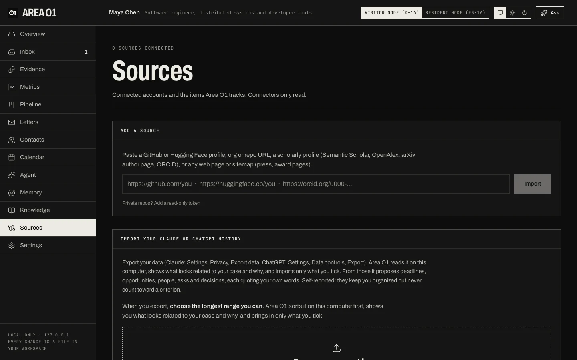The height and width of the screenshot is (360, 577).
Task: Select Visitor Mode (O-1A)
Action: [391, 13]
